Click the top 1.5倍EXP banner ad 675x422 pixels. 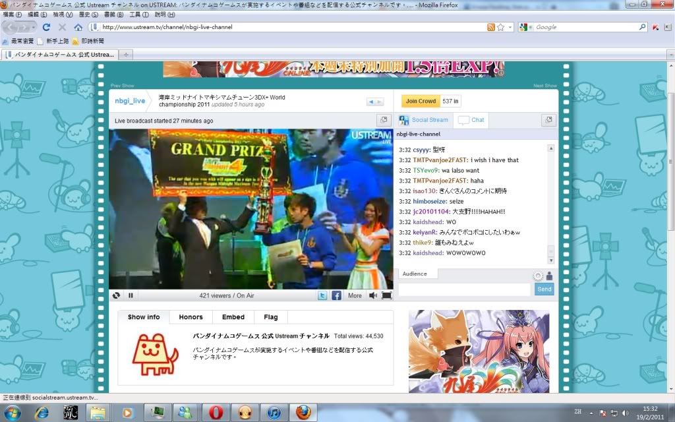point(334,69)
